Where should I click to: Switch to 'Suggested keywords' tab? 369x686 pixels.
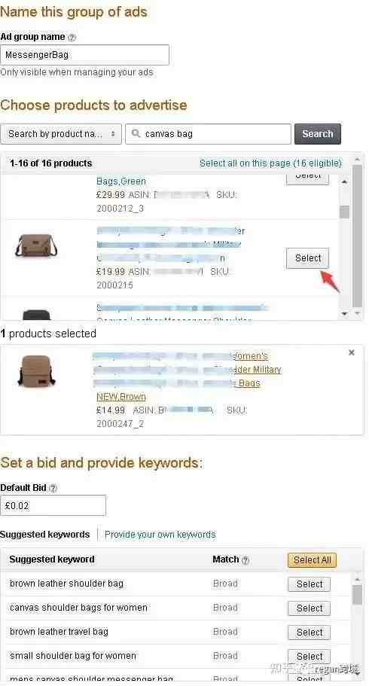(x=44, y=535)
